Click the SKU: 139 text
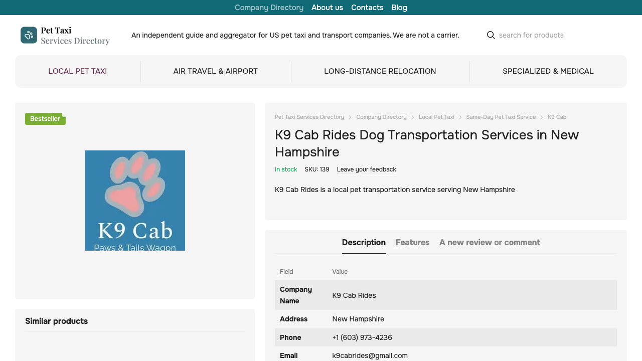This screenshot has width=642, height=361. [x=317, y=169]
